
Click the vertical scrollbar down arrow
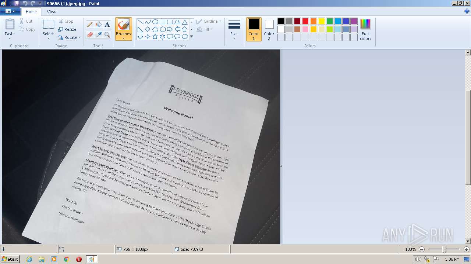[x=468, y=241]
